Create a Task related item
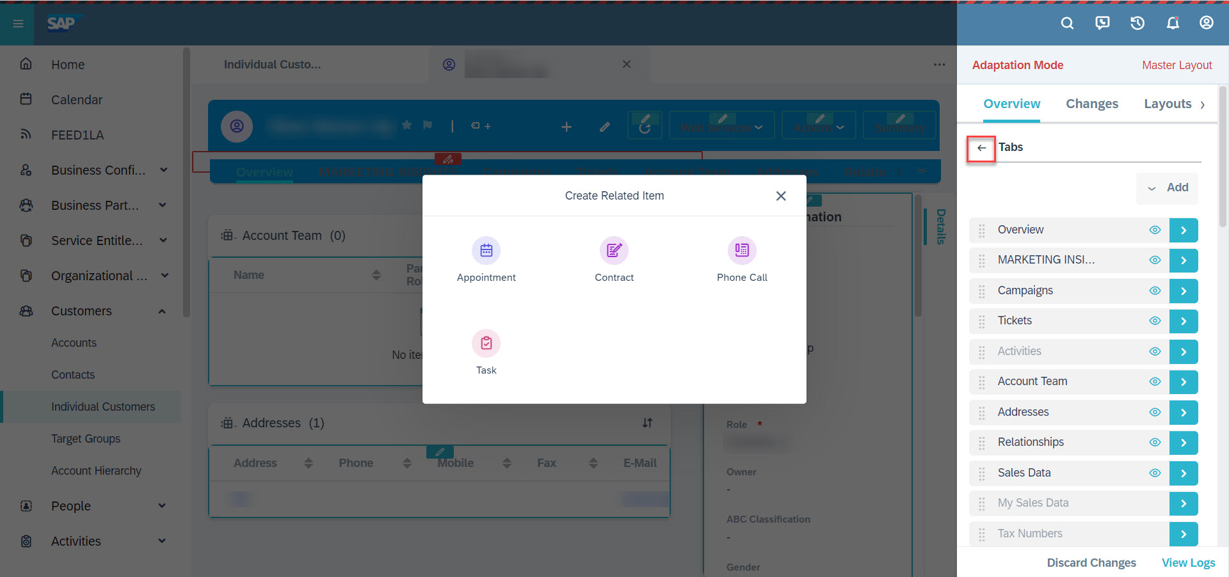Screen dimensions: 1229x577 click(x=486, y=353)
